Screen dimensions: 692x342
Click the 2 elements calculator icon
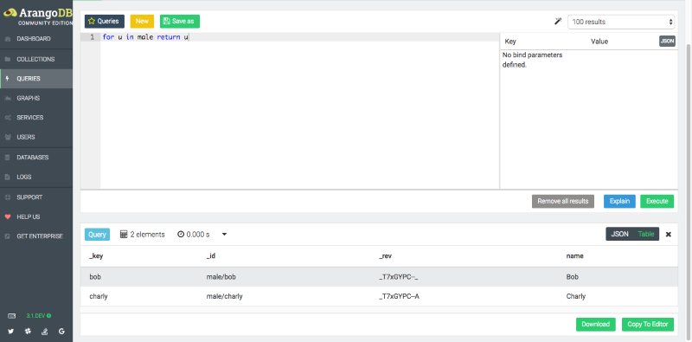[124, 235]
